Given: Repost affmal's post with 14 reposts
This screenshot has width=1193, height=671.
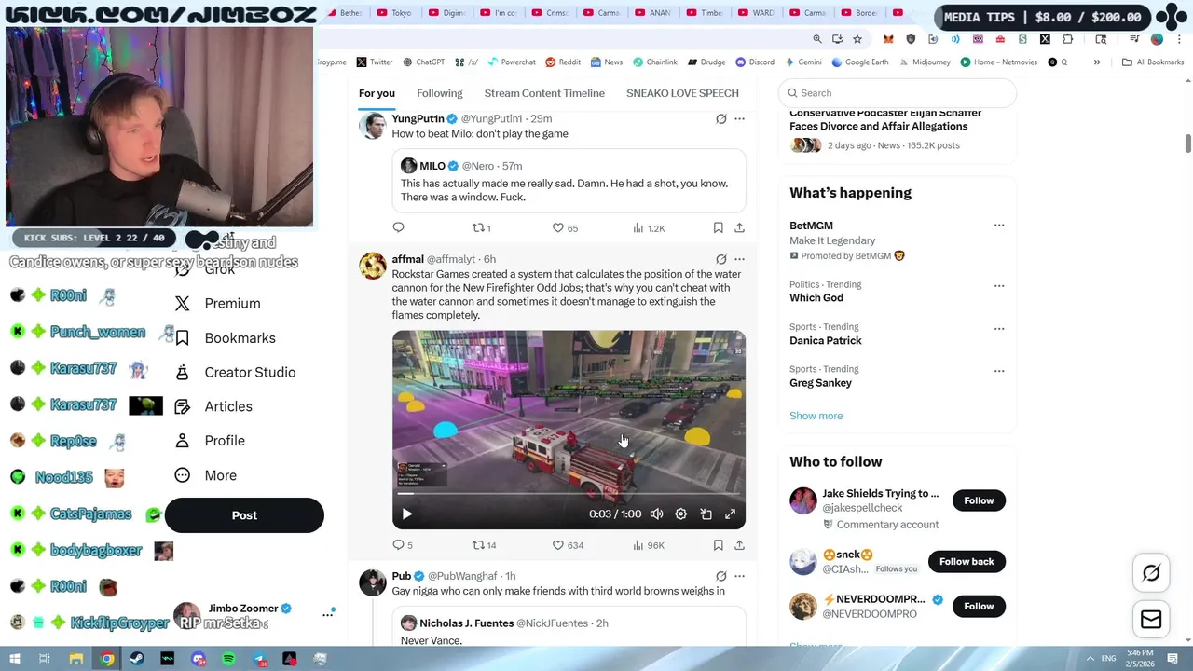Looking at the screenshot, I should [x=484, y=545].
